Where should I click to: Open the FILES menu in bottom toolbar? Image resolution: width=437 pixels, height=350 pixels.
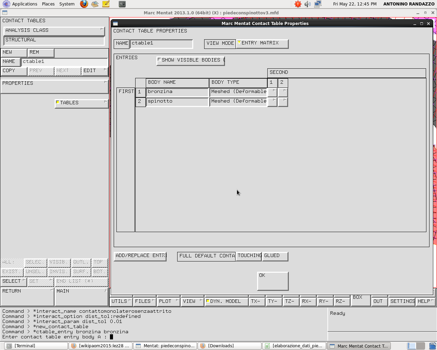[x=145, y=301]
